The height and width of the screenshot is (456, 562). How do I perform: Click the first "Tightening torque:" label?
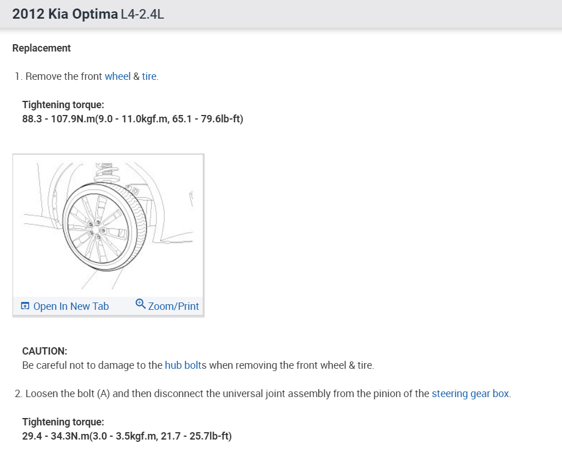pos(63,105)
